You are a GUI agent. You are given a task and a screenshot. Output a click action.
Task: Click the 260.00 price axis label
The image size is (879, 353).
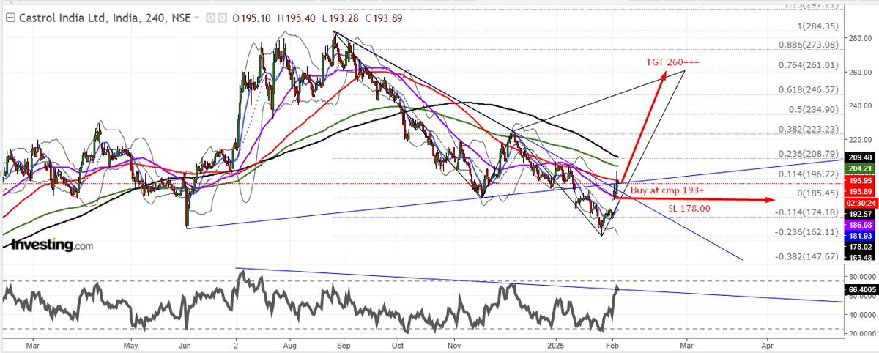[x=859, y=72]
